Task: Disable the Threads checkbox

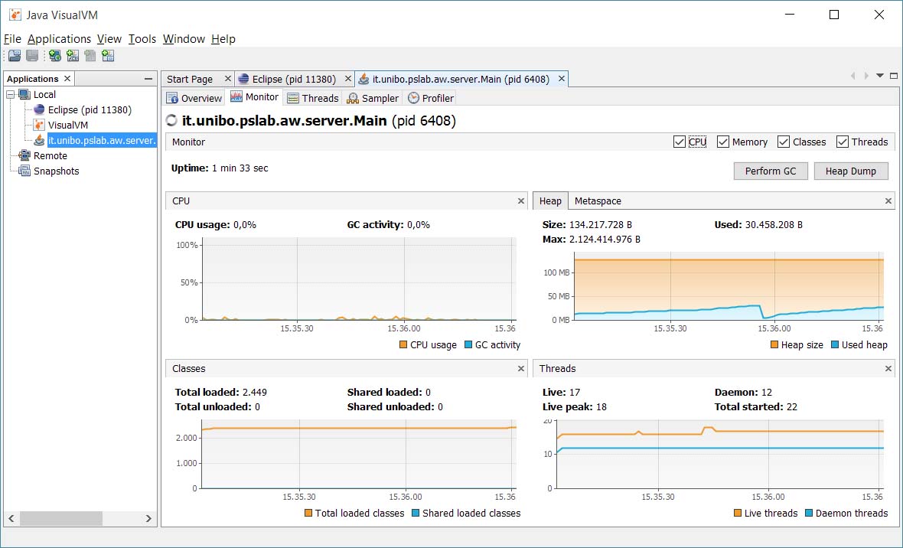Action: tap(842, 142)
